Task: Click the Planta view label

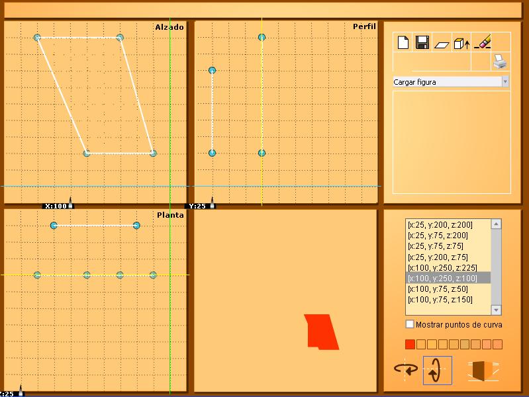Action: point(170,215)
